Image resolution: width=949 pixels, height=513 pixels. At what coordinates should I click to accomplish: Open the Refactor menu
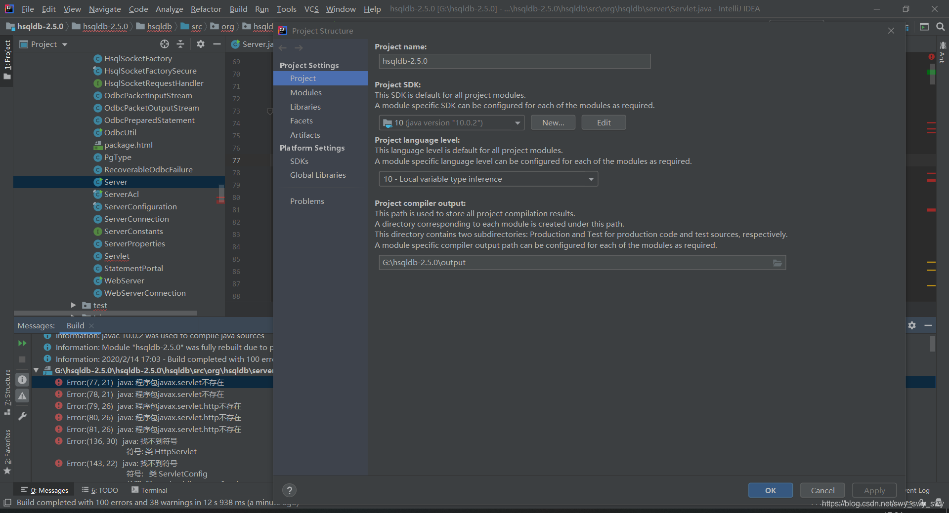[x=206, y=9]
